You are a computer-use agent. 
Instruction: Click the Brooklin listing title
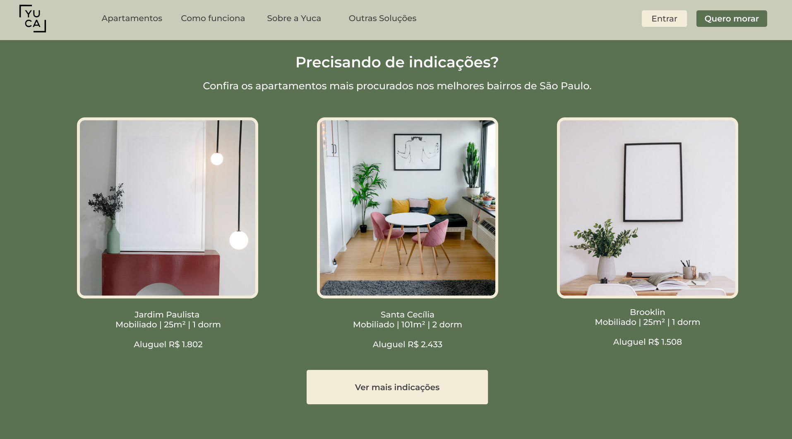point(648,312)
